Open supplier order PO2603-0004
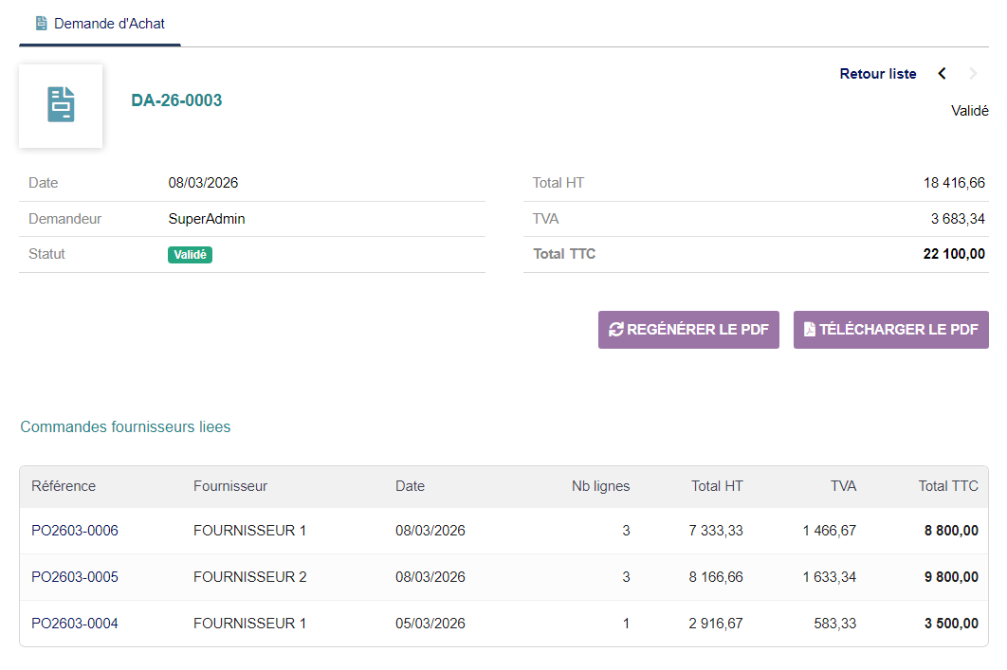Viewport: 1007px width, 670px height. pos(75,624)
